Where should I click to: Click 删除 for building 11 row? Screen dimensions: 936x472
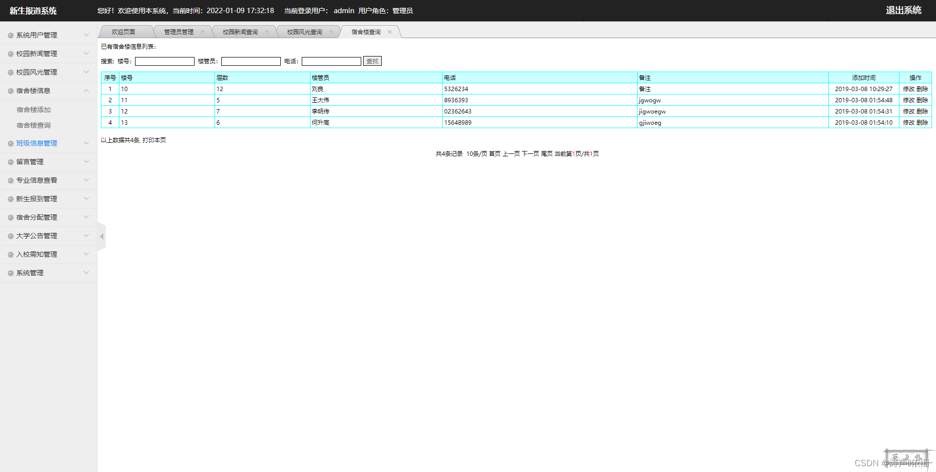coord(922,100)
